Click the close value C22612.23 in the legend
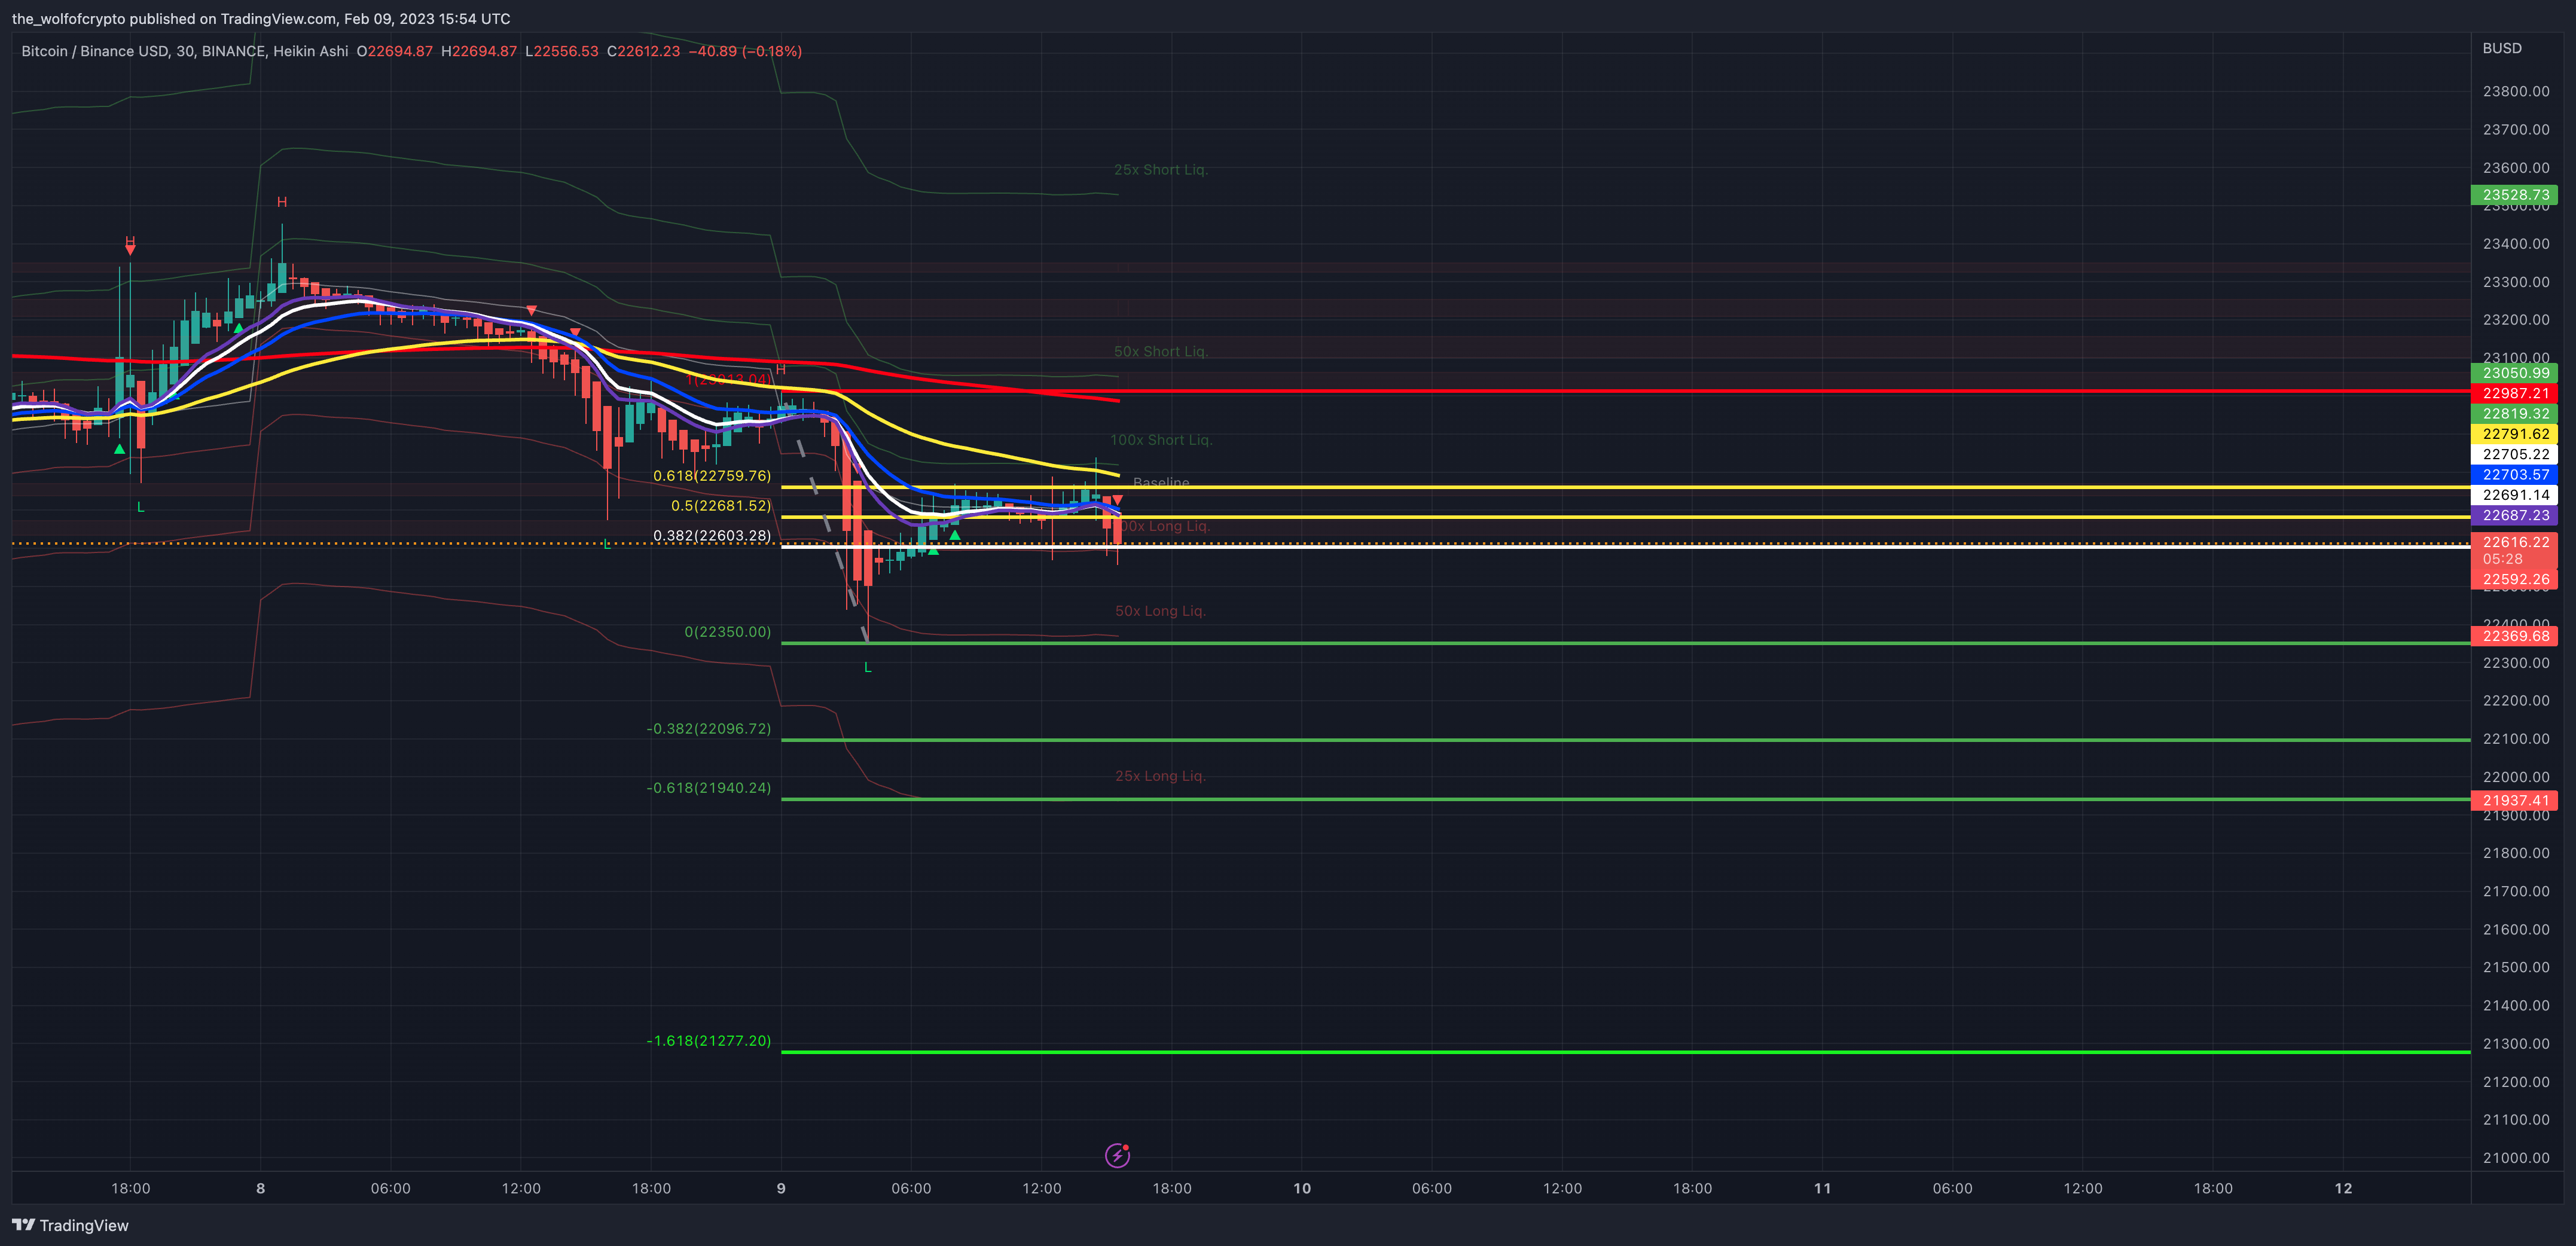Image resolution: width=2576 pixels, height=1246 pixels. 643,51
